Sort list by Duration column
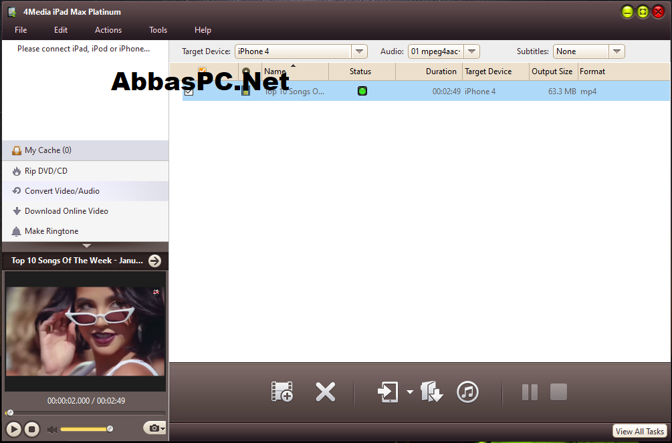Screen dimensions: 672x443 pyautogui.click(x=429, y=71)
